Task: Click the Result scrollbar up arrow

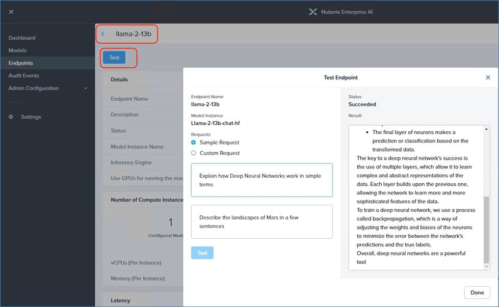Action: [x=486, y=129]
